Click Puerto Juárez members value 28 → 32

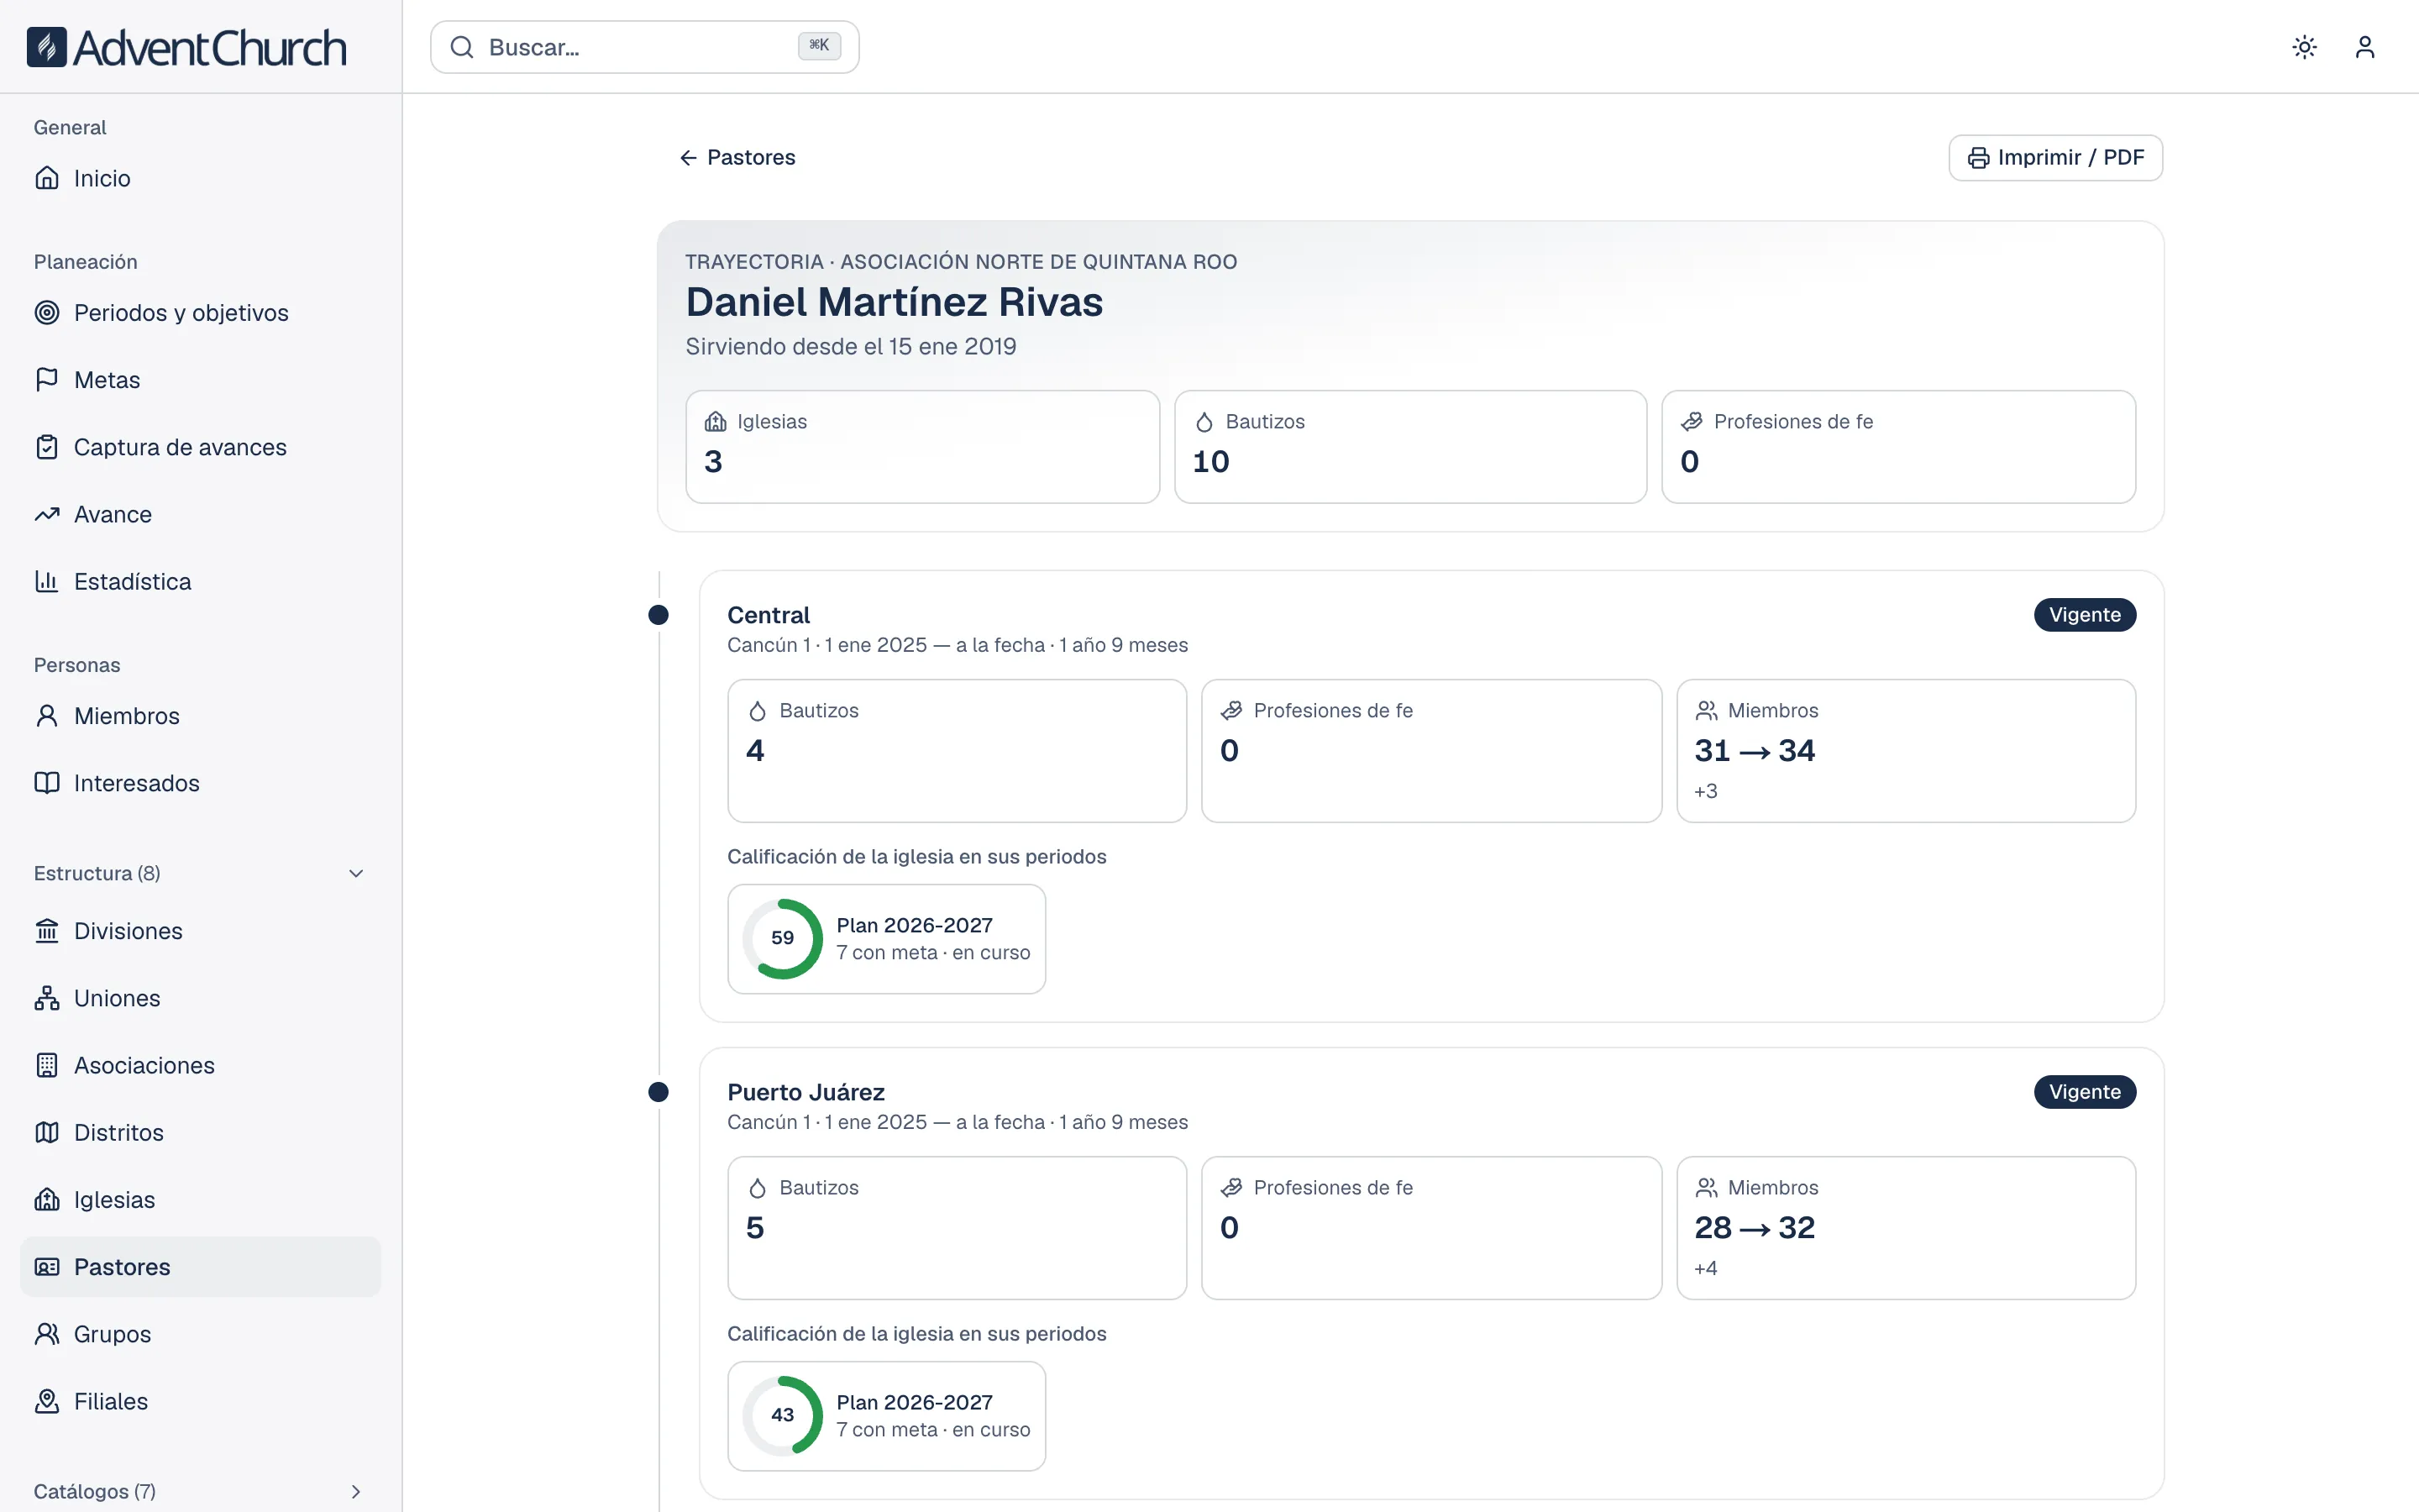pyautogui.click(x=1755, y=1227)
